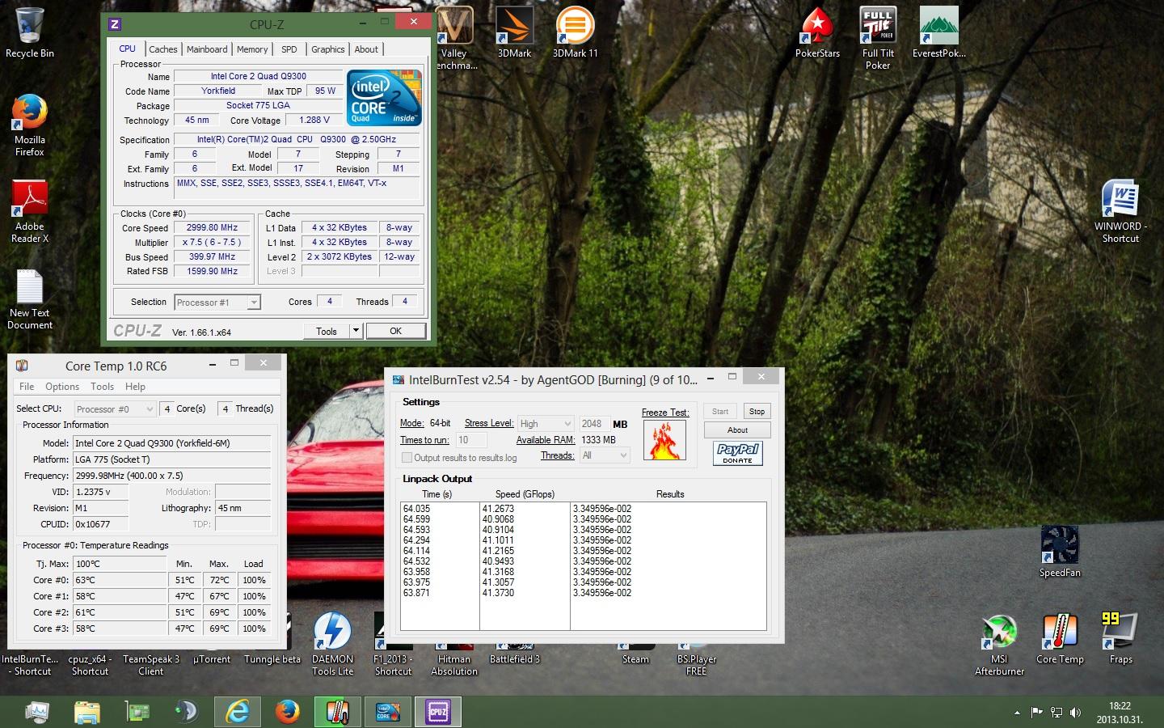Image resolution: width=1164 pixels, height=728 pixels.
Task: Open Core Temp Help menu
Action: point(135,387)
